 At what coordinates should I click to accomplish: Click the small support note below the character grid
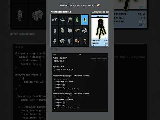pos(56,49)
